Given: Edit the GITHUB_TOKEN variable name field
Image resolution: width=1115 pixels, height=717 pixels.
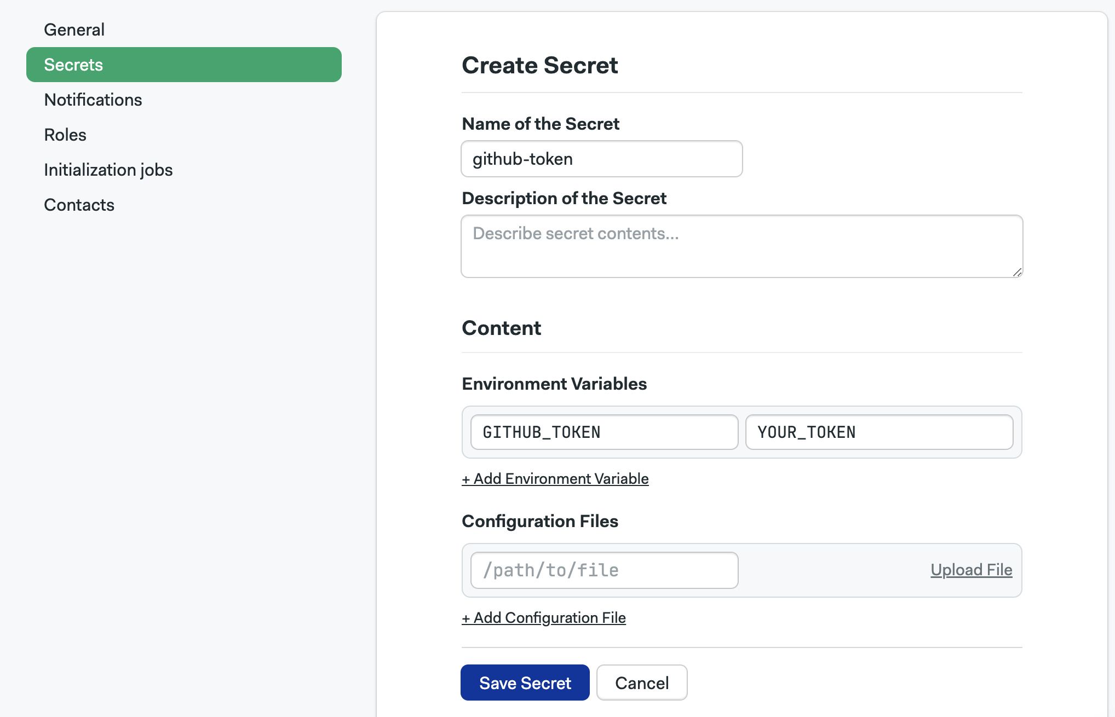Looking at the screenshot, I should [605, 432].
